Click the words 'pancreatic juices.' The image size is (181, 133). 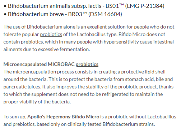tap(22, 87)
